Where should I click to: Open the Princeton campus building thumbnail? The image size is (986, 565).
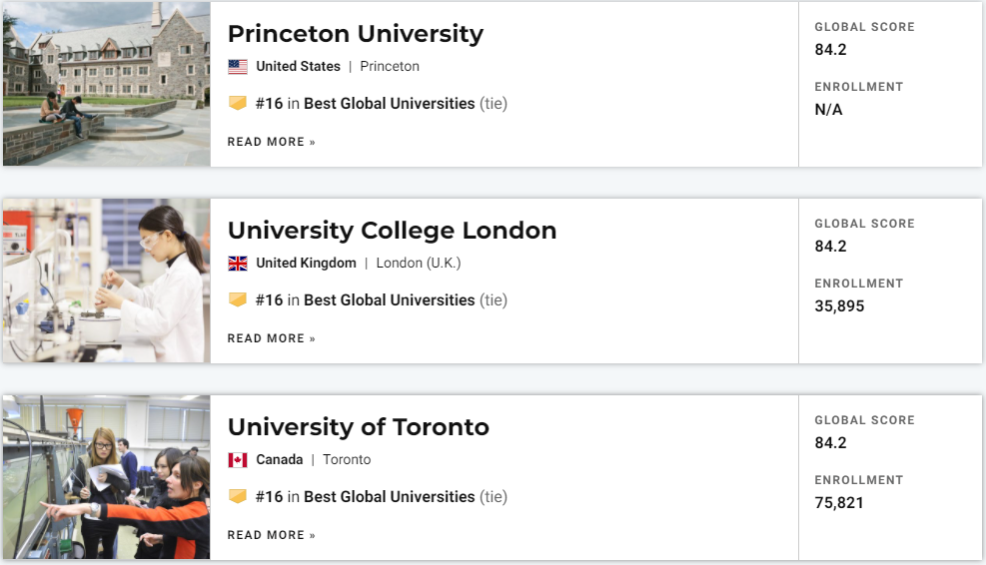coord(106,84)
